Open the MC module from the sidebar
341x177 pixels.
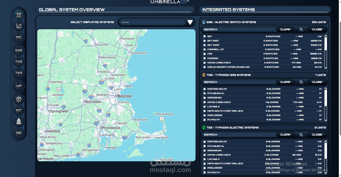(x=19, y=37)
